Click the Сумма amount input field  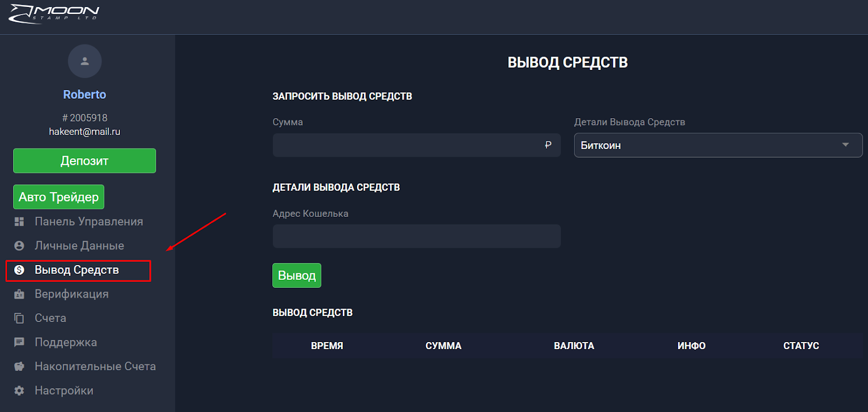[x=407, y=145]
